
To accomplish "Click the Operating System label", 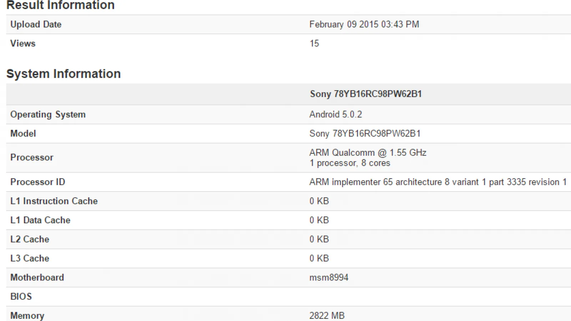I will pyautogui.click(x=48, y=114).
